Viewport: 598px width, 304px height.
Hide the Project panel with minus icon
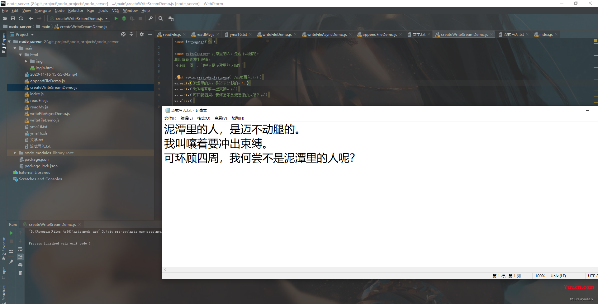pyautogui.click(x=150, y=34)
